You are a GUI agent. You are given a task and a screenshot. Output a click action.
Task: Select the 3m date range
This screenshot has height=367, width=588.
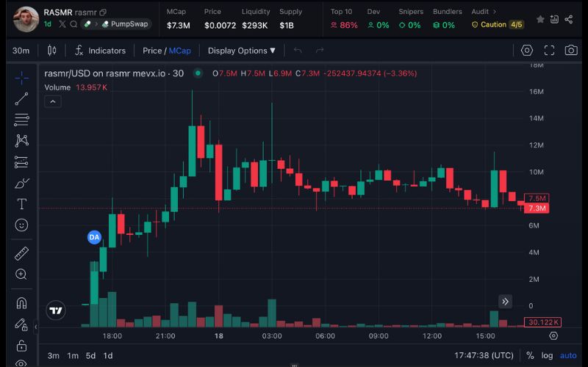pos(53,356)
